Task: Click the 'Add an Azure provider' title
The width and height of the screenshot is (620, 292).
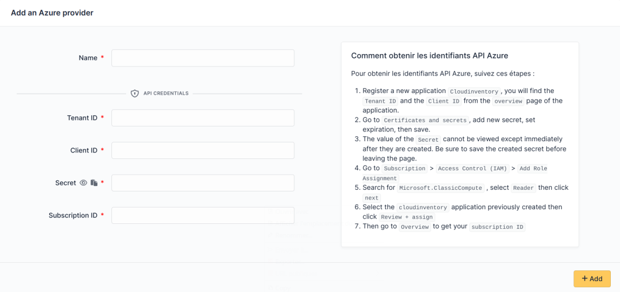Action: click(x=52, y=13)
